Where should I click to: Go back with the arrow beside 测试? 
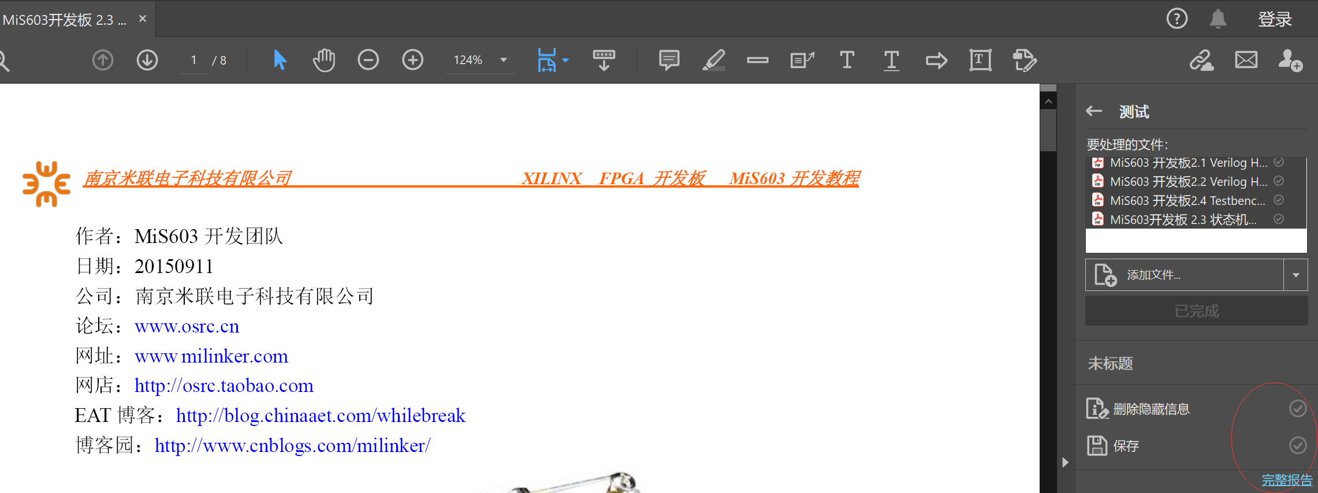[1094, 111]
